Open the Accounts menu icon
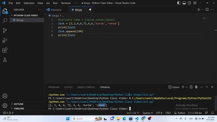This screenshot has width=217, height=122. tap(5, 96)
